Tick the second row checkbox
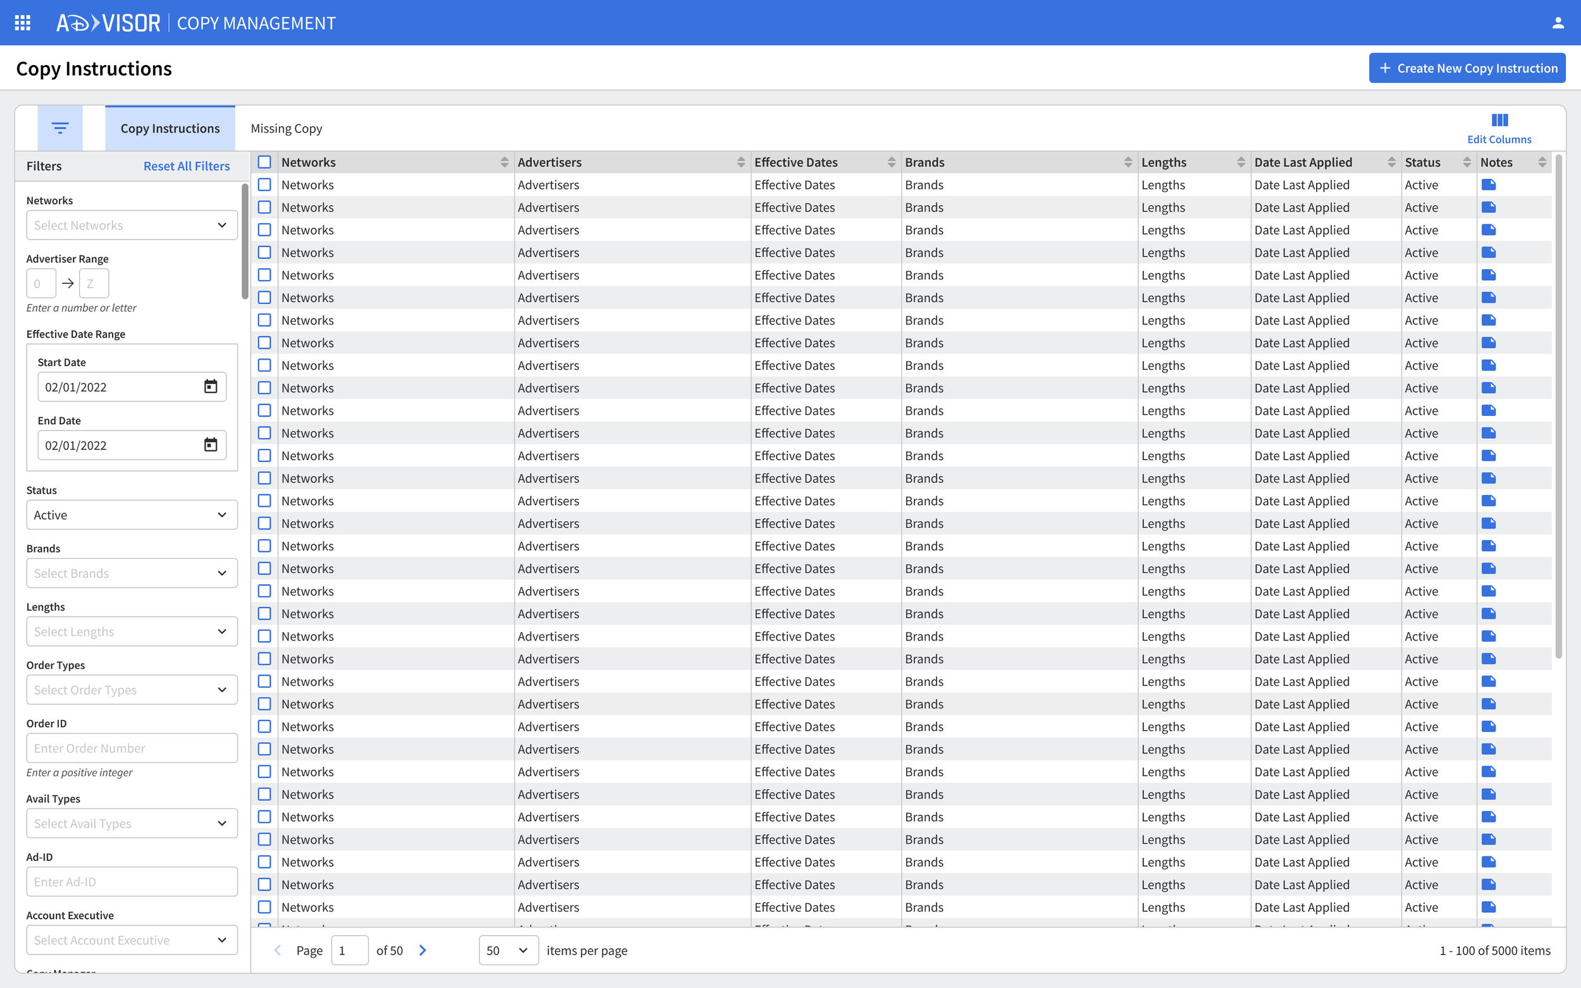 [x=264, y=207]
